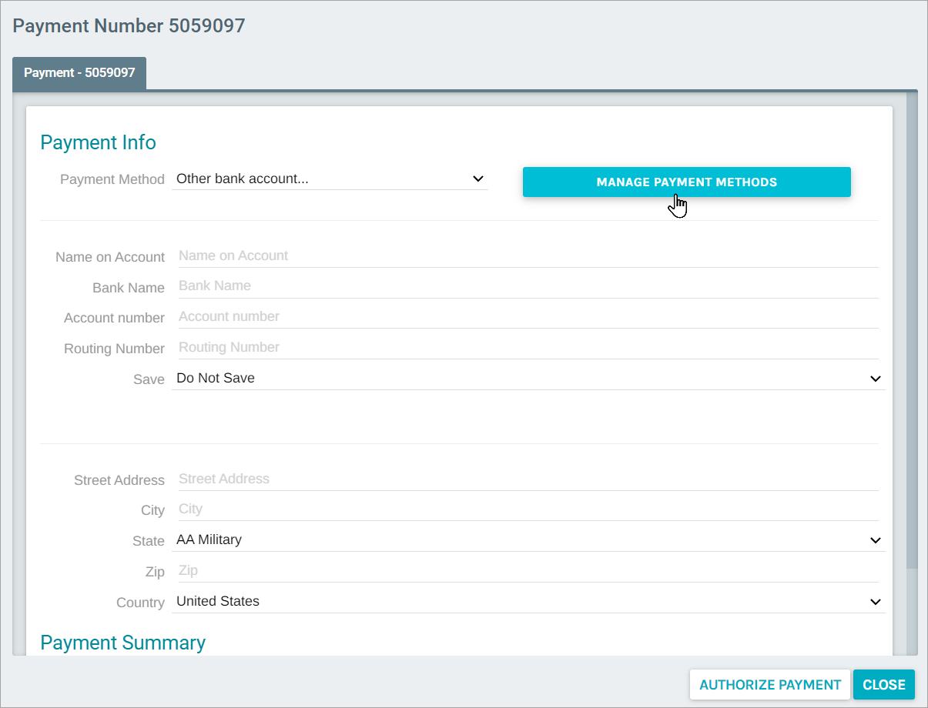The height and width of the screenshot is (708, 928).
Task: Click the Country label
Action: pos(140,603)
